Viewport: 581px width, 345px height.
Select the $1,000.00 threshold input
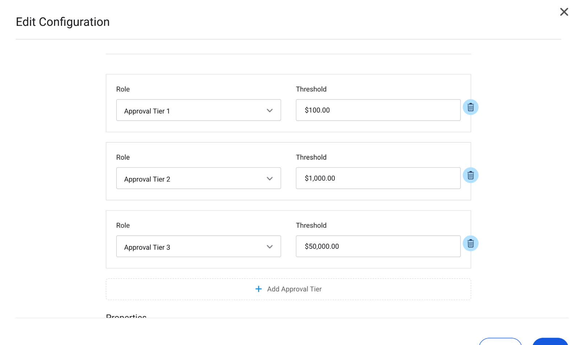[378, 178]
